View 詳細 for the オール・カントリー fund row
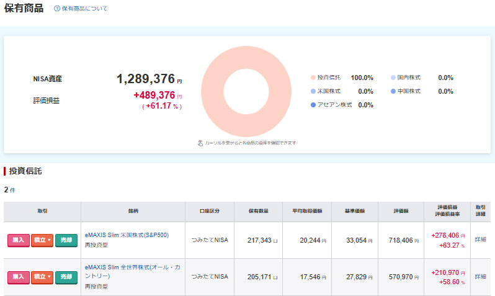The image size is (495, 296). click(x=481, y=276)
